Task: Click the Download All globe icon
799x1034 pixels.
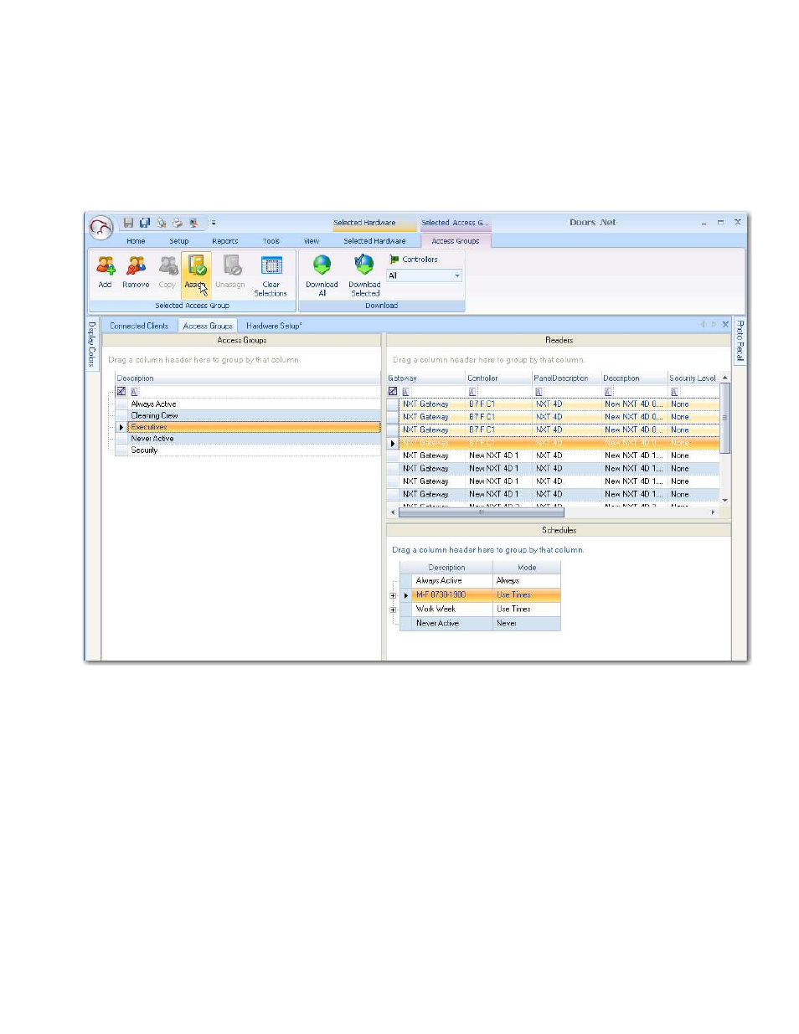Action: pyautogui.click(x=322, y=265)
